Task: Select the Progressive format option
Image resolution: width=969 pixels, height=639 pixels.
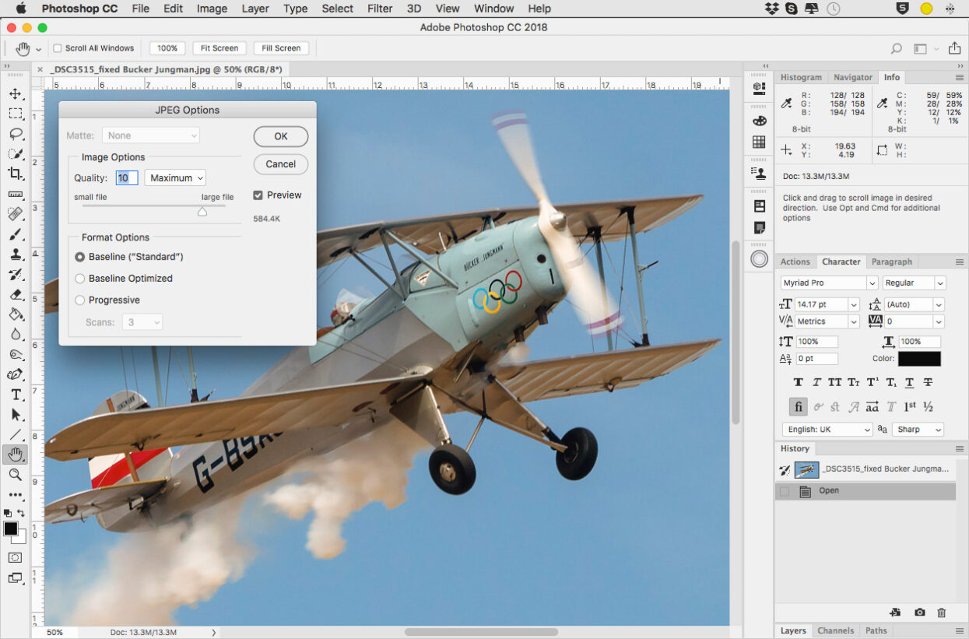Action: point(79,300)
